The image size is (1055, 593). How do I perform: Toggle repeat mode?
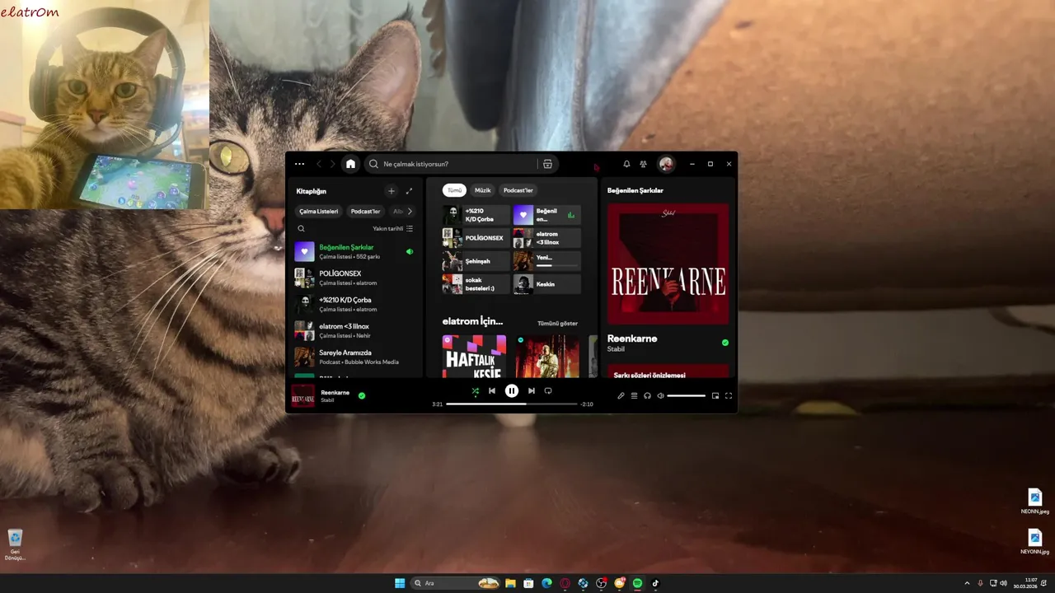point(547,391)
